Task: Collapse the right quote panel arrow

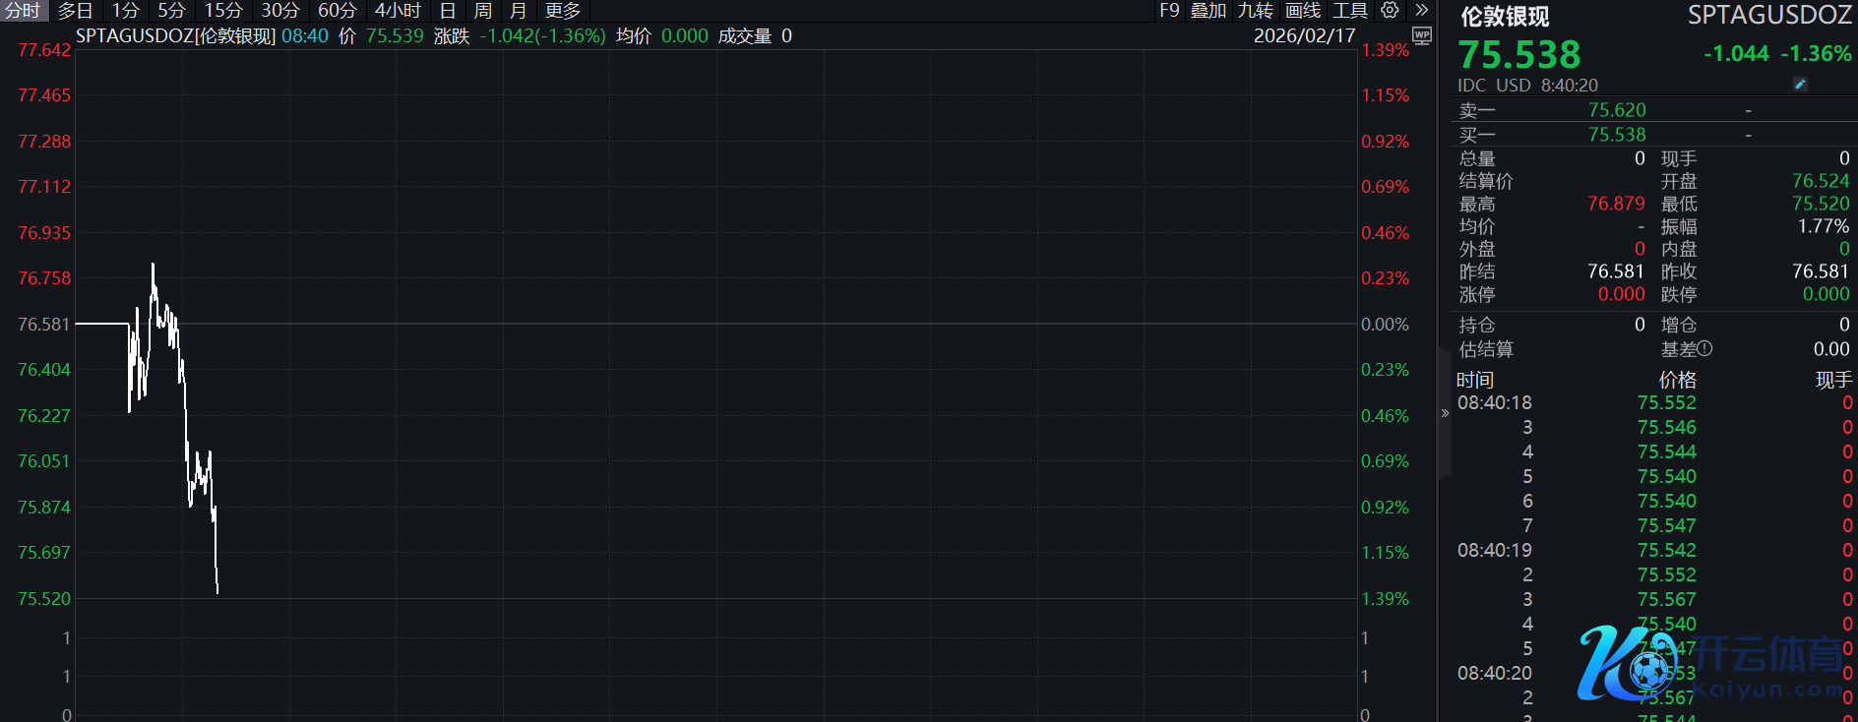Action: pyautogui.click(x=1445, y=413)
